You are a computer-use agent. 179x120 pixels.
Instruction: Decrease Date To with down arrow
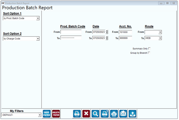107,39
